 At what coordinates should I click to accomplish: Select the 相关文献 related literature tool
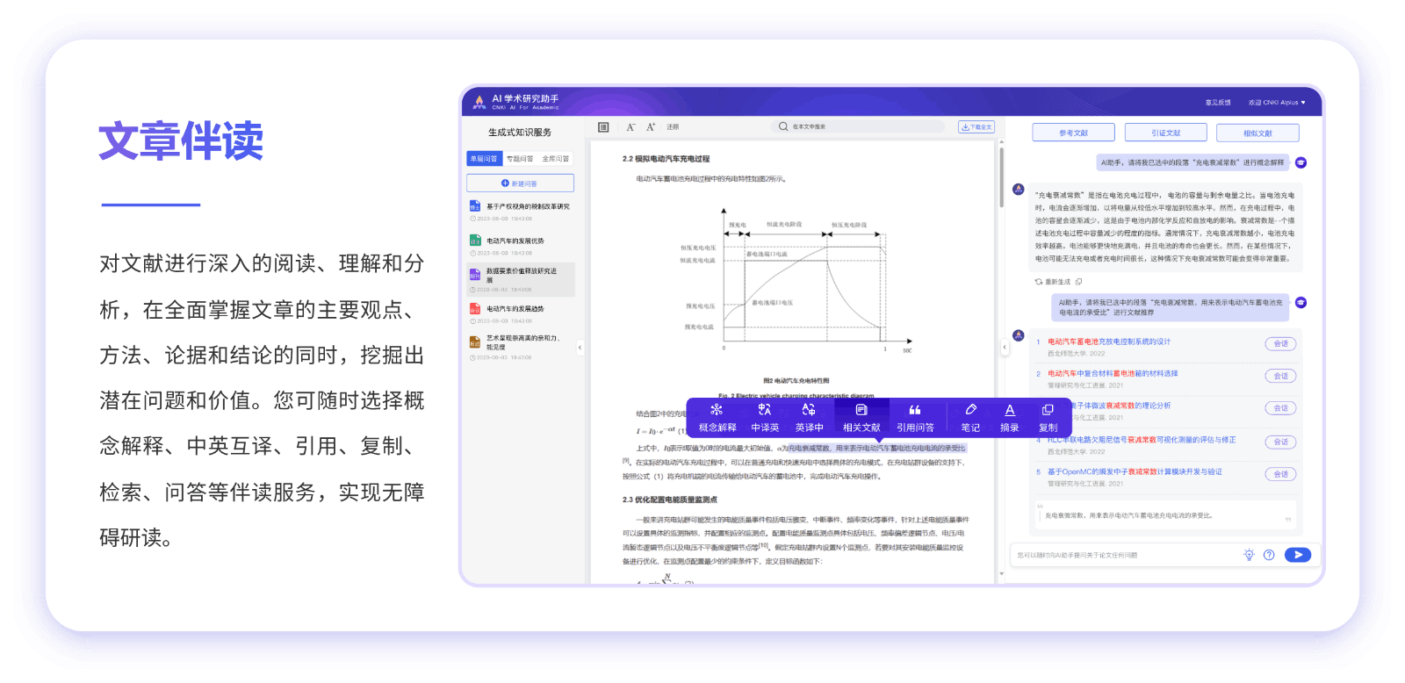[861, 418]
